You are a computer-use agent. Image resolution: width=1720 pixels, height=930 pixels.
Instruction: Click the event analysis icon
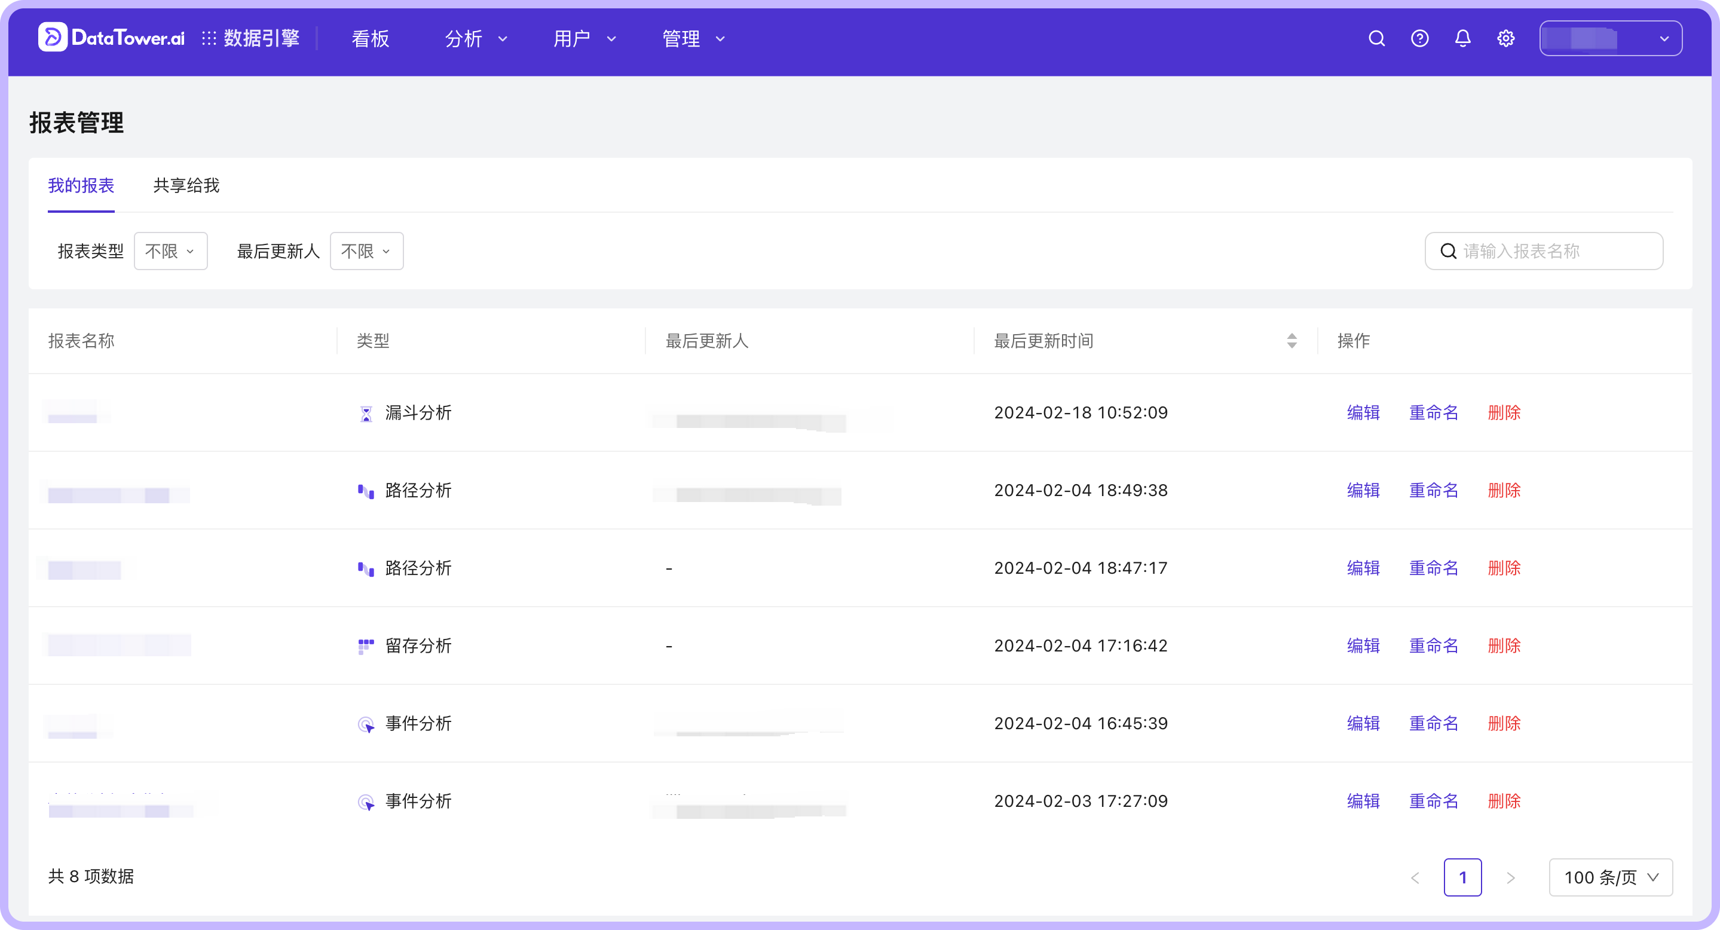pos(366,724)
